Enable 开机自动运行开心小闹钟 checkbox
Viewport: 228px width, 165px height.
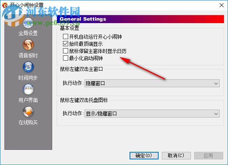tap(65, 37)
